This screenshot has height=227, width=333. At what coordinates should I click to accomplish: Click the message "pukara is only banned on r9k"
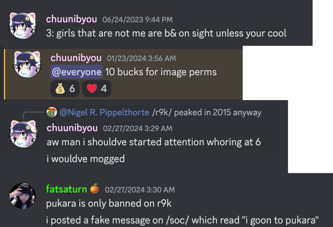pyautogui.click(x=109, y=203)
